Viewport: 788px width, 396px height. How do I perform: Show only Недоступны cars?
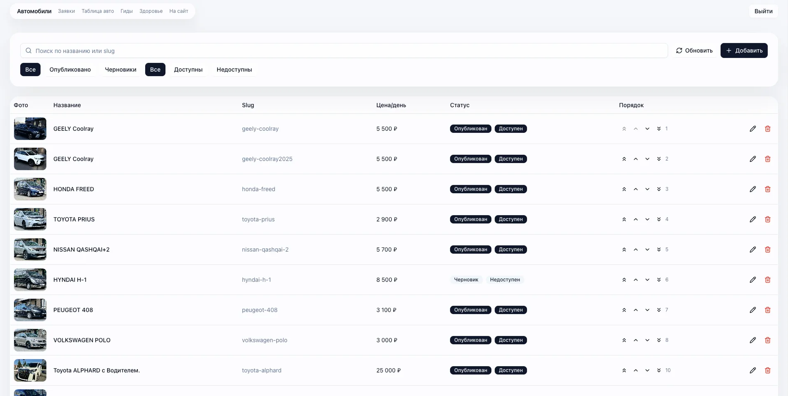pyautogui.click(x=235, y=70)
